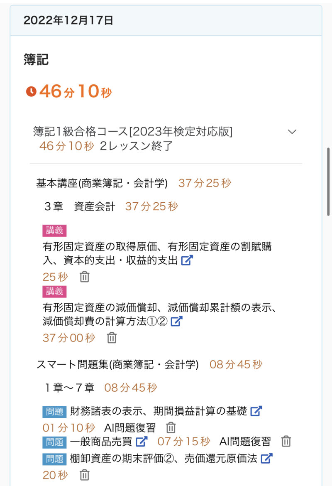
Task: Toggle the スマート問題集(商業簿記・会計学) section
Action: [x=117, y=365]
